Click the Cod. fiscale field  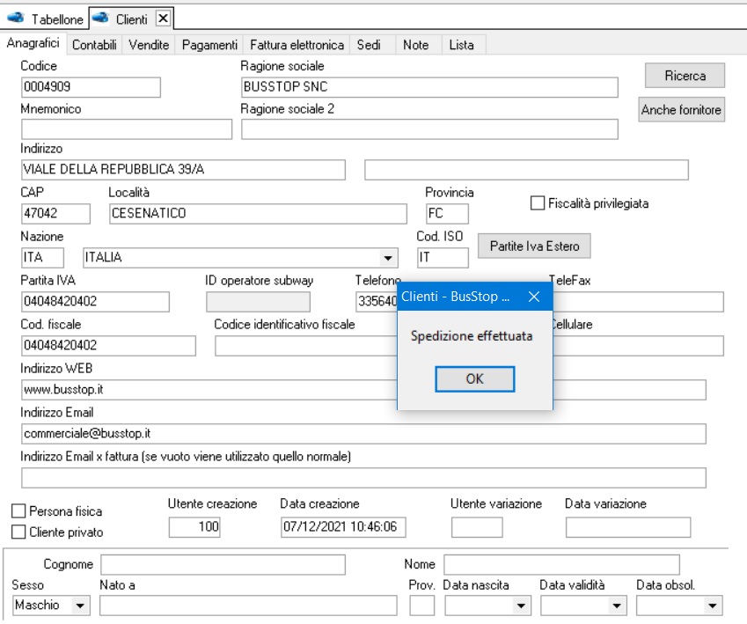pyautogui.click(x=108, y=346)
